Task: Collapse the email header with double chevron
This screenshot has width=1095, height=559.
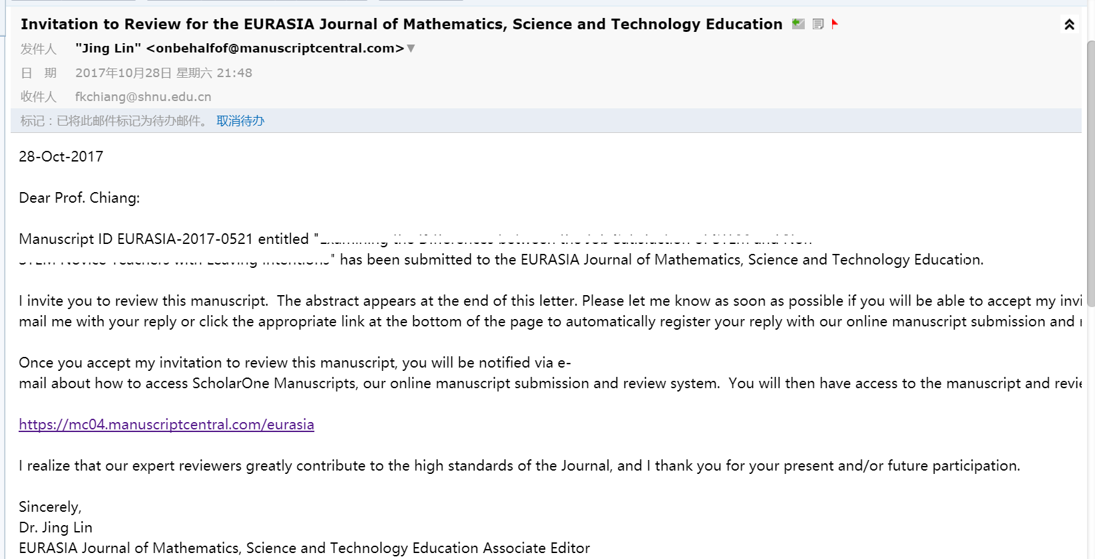Action: coord(1069,25)
